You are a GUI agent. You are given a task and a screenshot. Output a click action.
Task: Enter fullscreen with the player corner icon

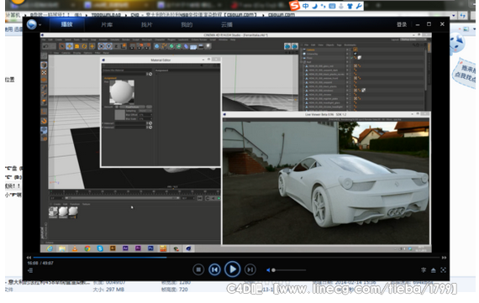tap(443, 270)
